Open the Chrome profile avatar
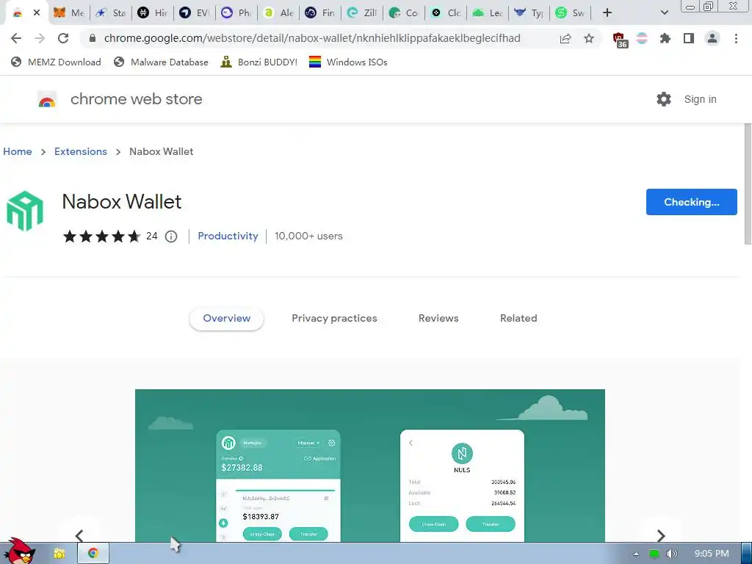The height and width of the screenshot is (564, 752). [712, 38]
